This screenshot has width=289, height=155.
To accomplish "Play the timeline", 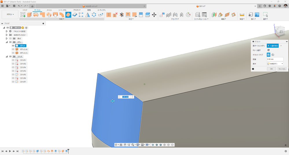I will click(10, 151).
